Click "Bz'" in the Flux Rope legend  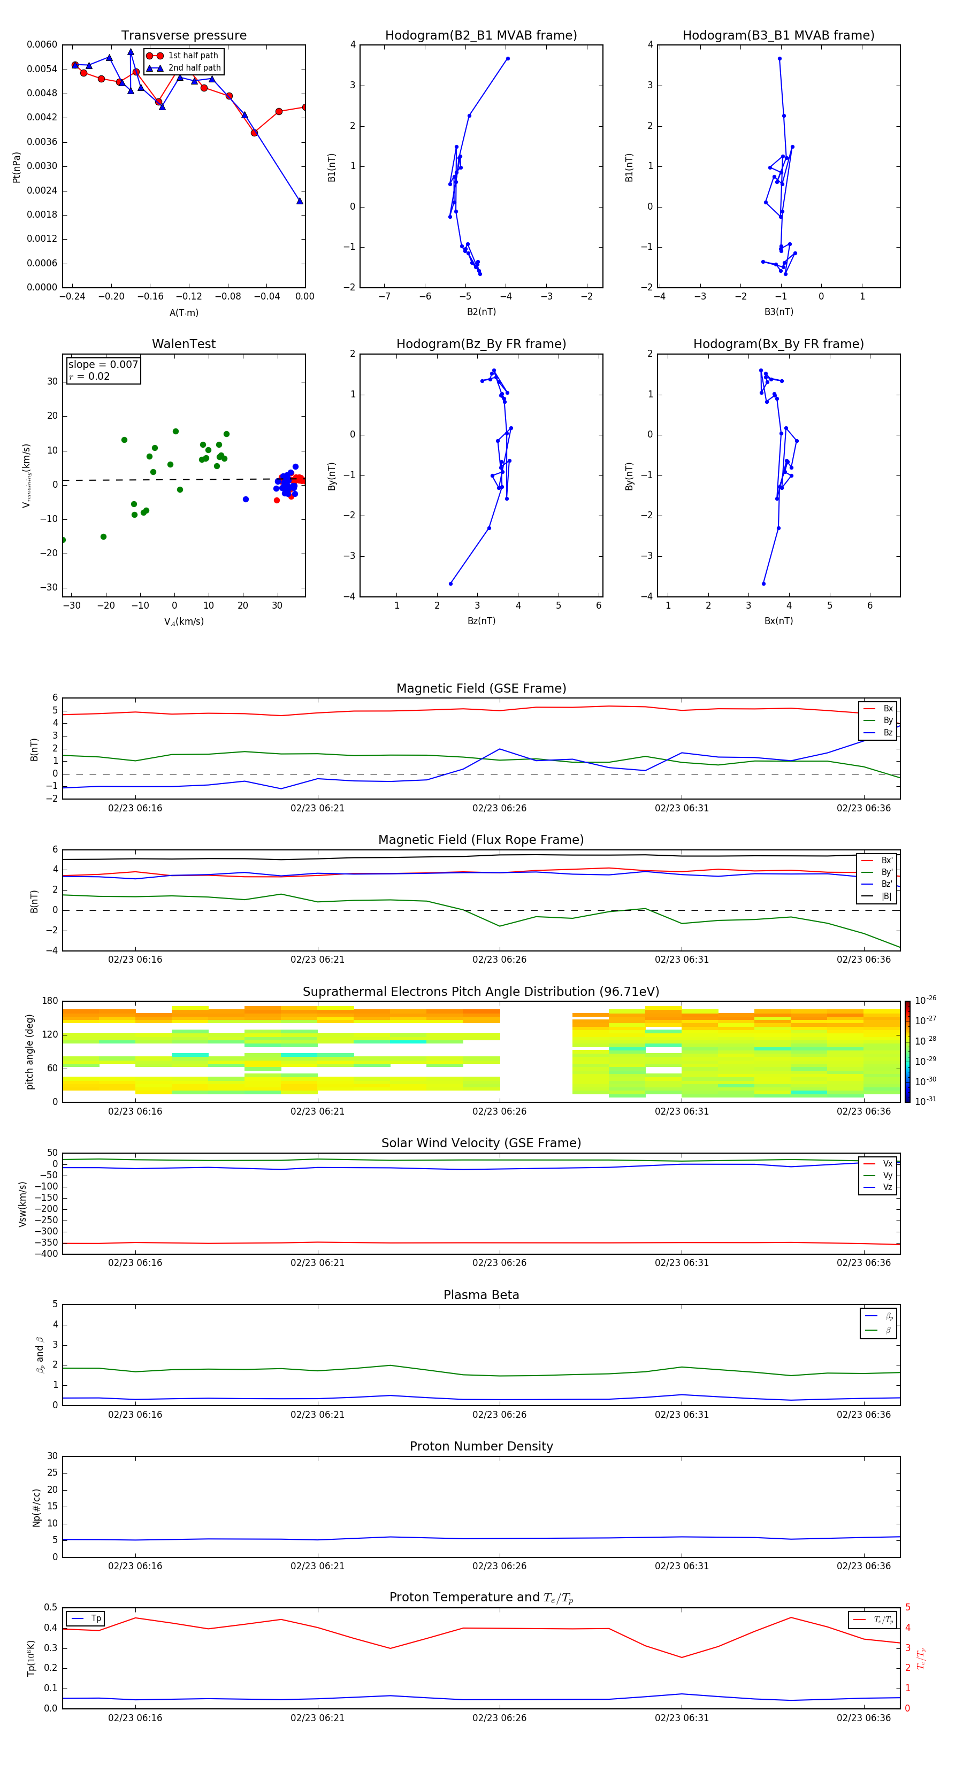click(x=887, y=884)
